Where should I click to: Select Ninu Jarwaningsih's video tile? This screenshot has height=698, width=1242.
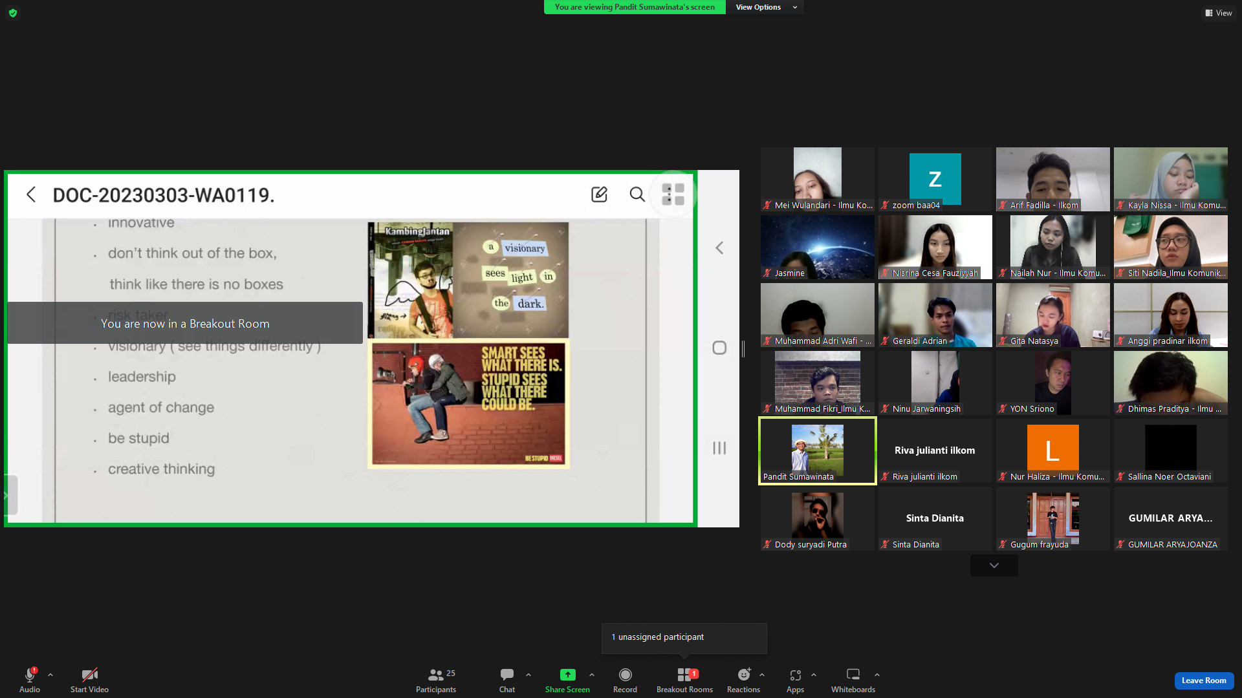click(x=935, y=383)
